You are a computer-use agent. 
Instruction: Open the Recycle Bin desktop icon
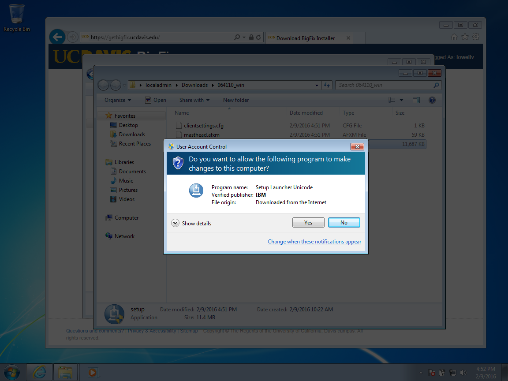16,18
